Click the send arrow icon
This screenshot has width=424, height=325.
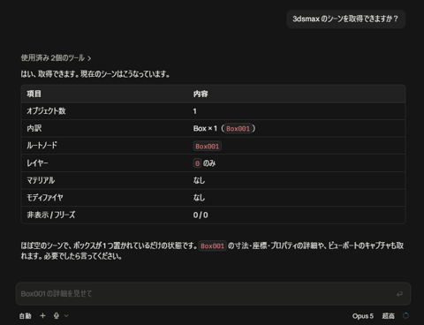pos(399,294)
